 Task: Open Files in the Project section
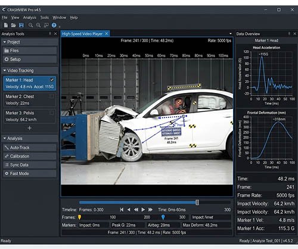(30, 51)
